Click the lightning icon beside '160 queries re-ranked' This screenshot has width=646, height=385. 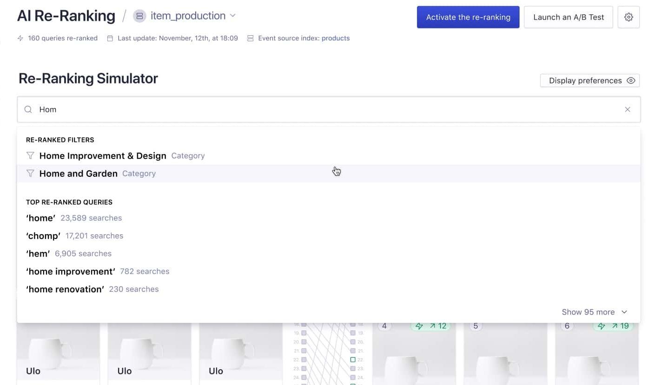click(x=20, y=38)
